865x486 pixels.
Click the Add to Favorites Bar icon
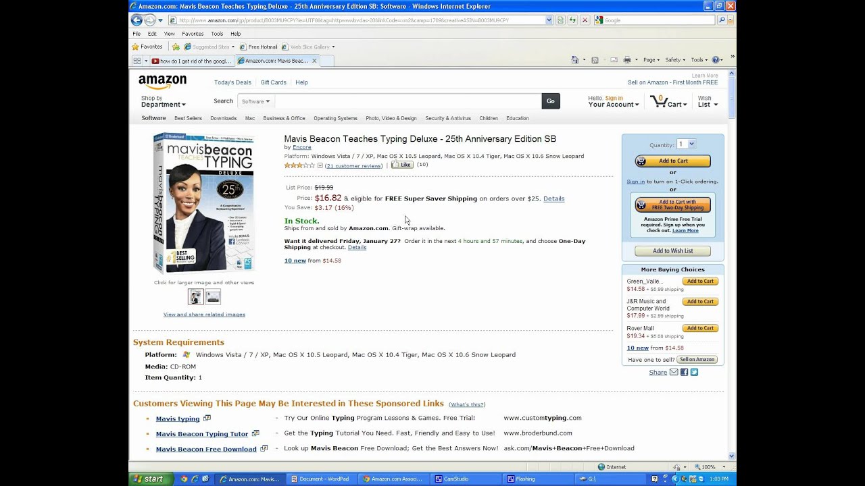tap(176, 47)
